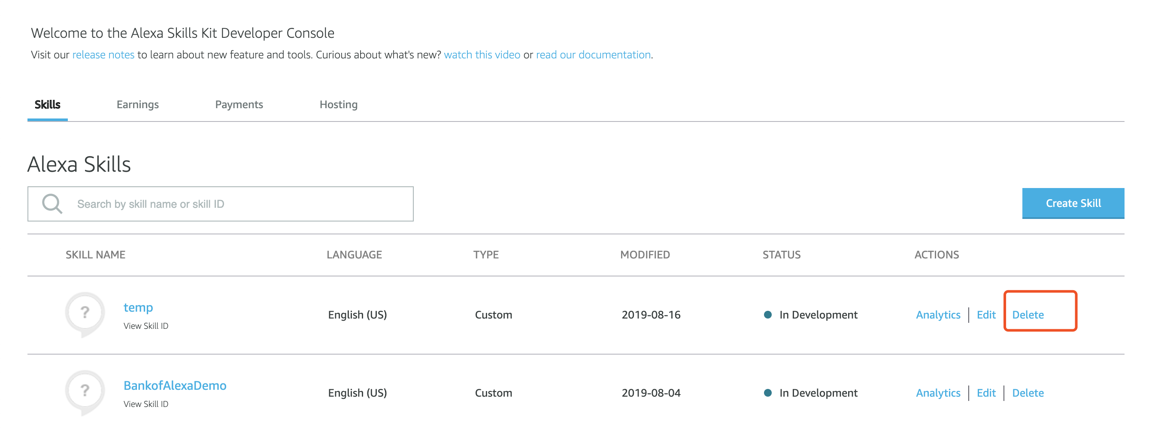Delete the temp skill
Viewport: 1152px width, 431px height.
(x=1028, y=315)
